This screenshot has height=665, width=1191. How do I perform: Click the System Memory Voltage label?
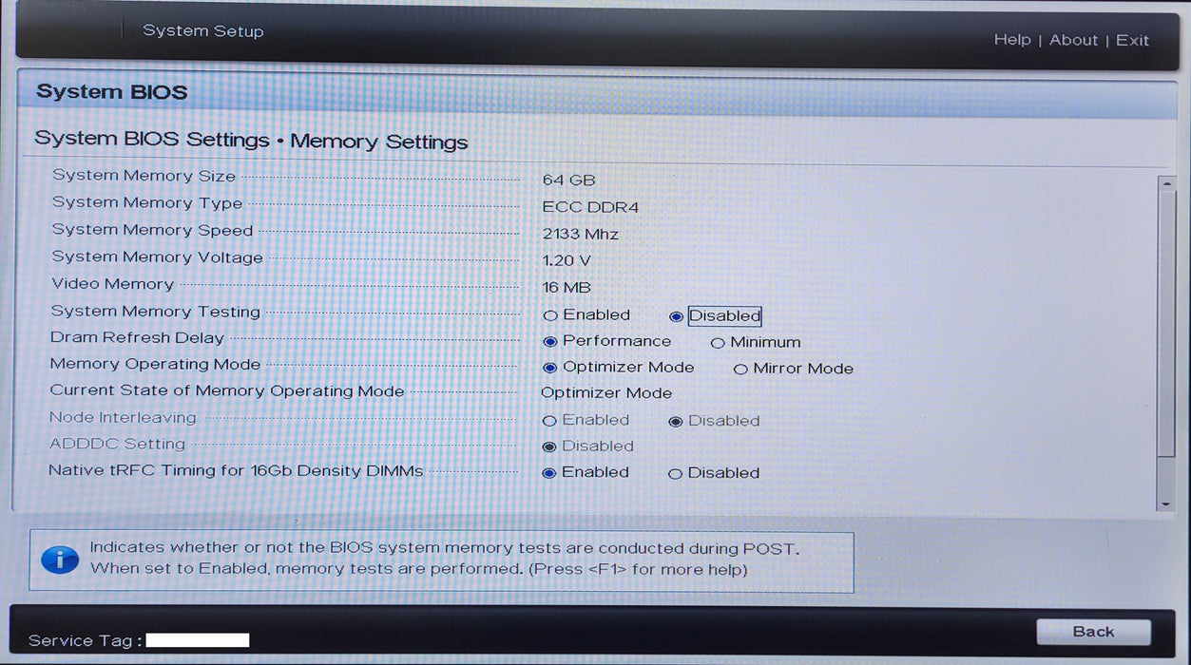157,256
